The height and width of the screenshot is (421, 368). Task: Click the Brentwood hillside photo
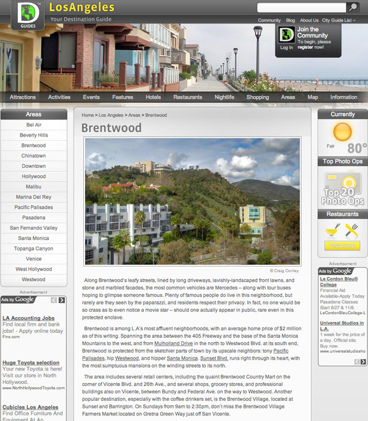pyautogui.click(x=193, y=201)
